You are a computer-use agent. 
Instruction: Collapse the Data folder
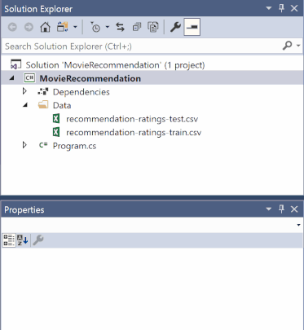tap(25, 105)
